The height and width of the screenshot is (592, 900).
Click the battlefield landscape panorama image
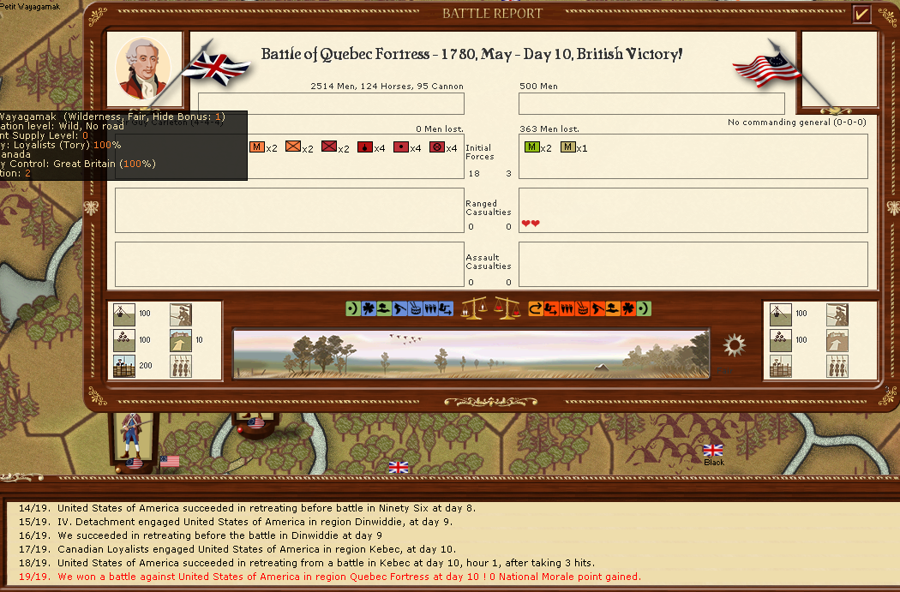pos(471,353)
